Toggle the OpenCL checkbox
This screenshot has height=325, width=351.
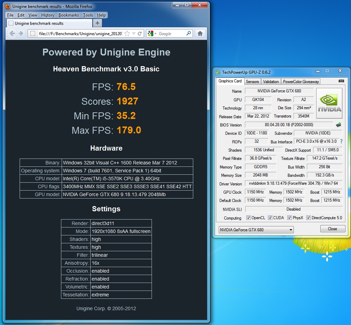[x=248, y=218]
